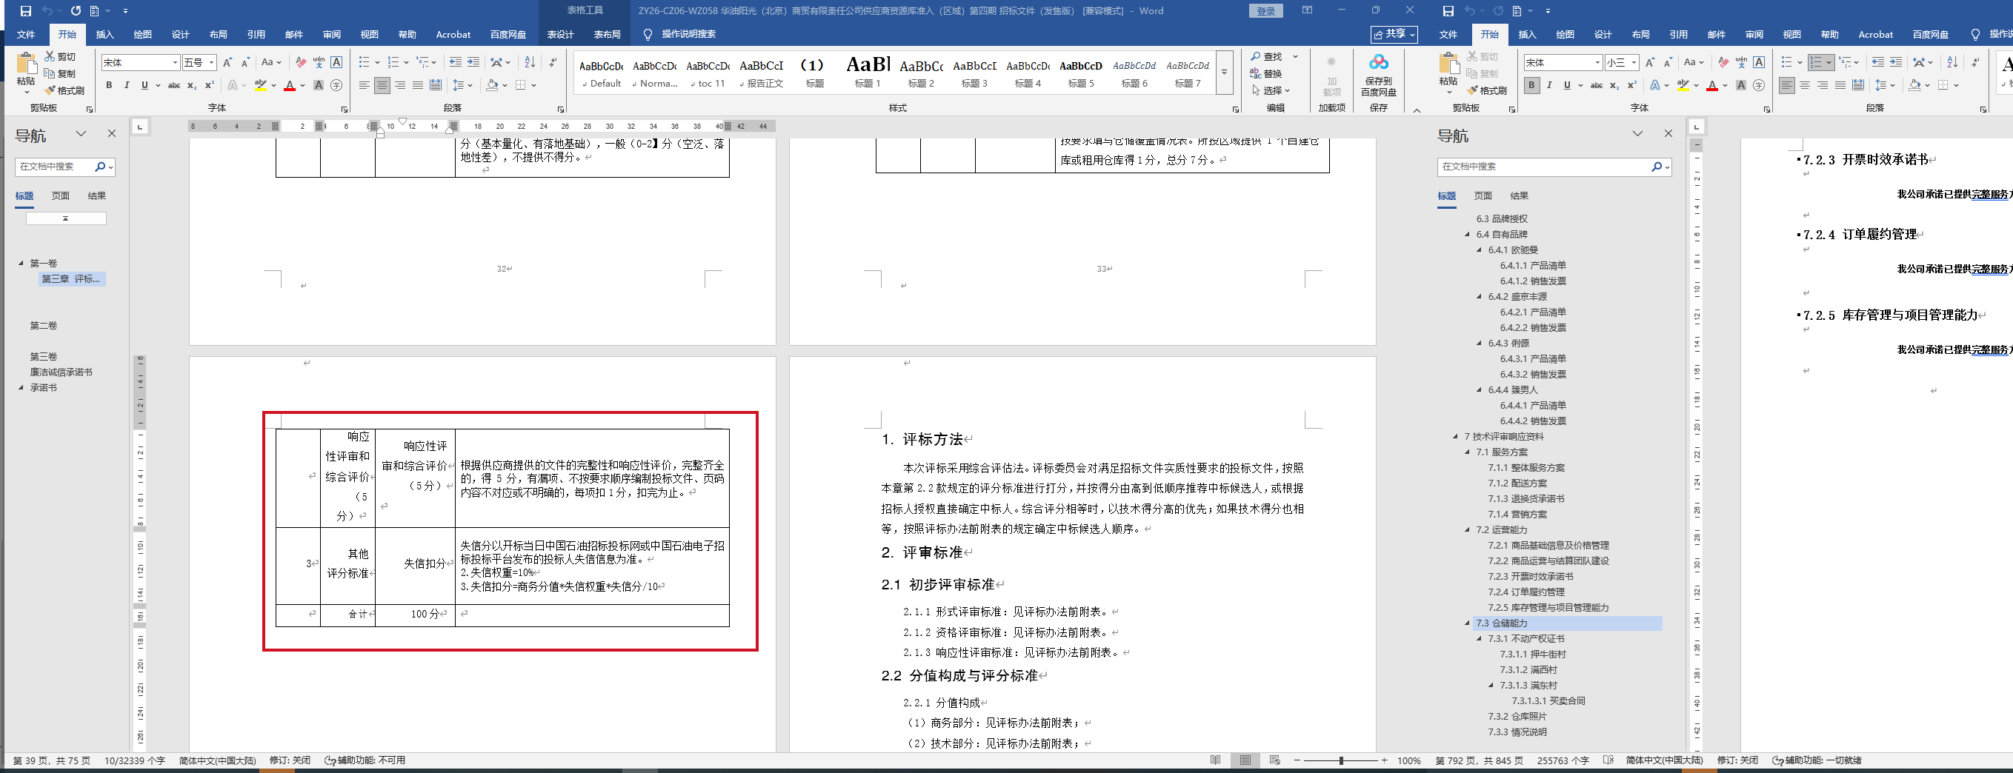Switch to the 页面 tab in the left navigation pane
The width and height of the screenshot is (2013, 773).
[60, 196]
